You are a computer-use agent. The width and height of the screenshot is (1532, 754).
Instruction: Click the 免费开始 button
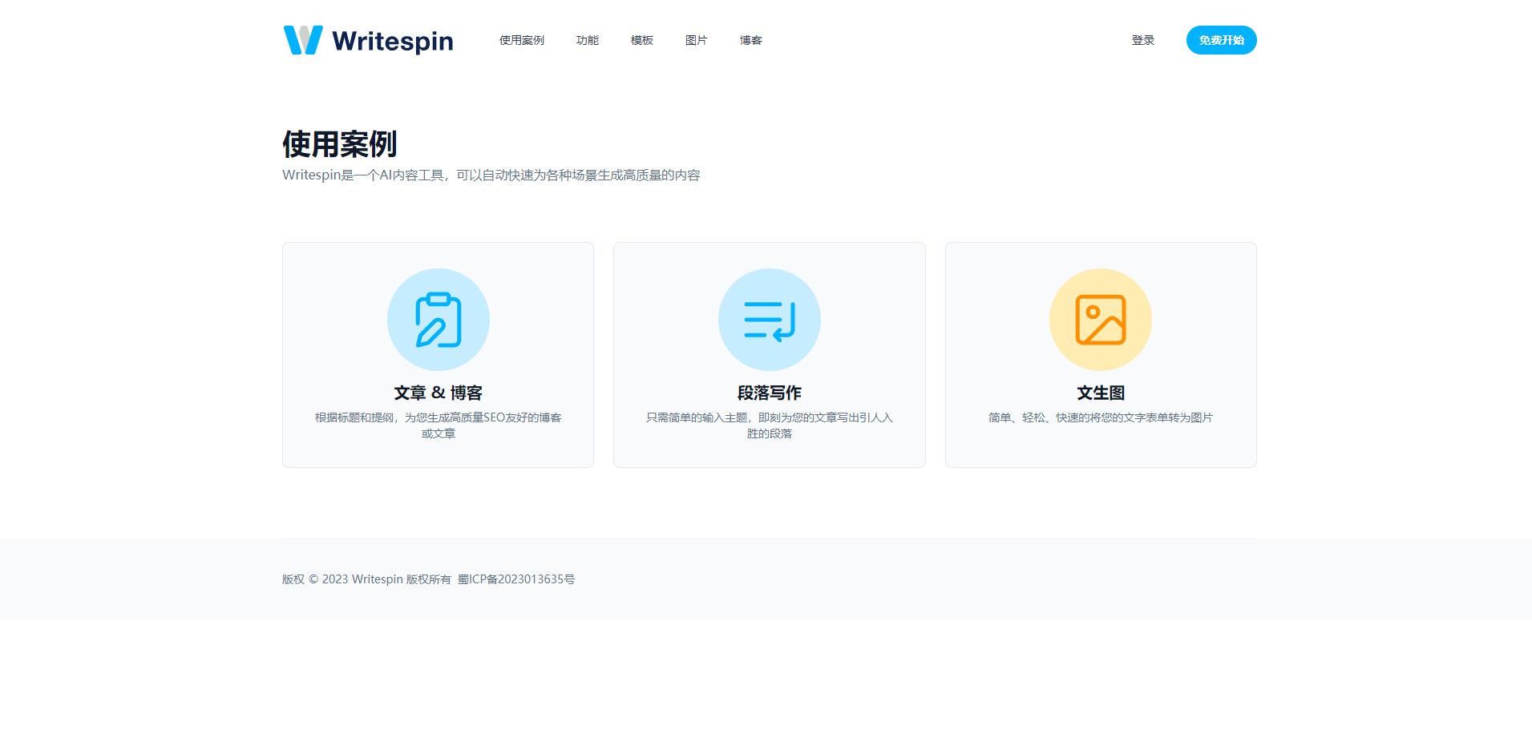point(1221,39)
